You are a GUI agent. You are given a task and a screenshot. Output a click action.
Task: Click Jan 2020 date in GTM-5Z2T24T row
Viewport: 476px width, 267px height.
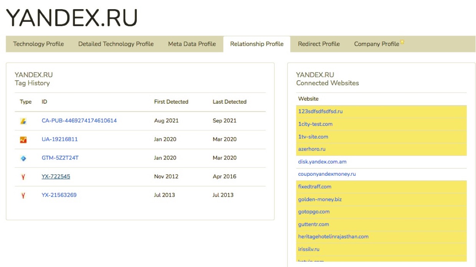pyautogui.click(x=165, y=158)
